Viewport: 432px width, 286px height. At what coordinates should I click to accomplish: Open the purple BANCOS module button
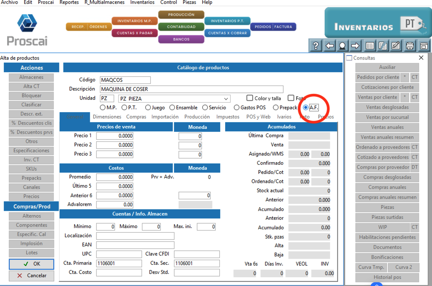(x=181, y=39)
